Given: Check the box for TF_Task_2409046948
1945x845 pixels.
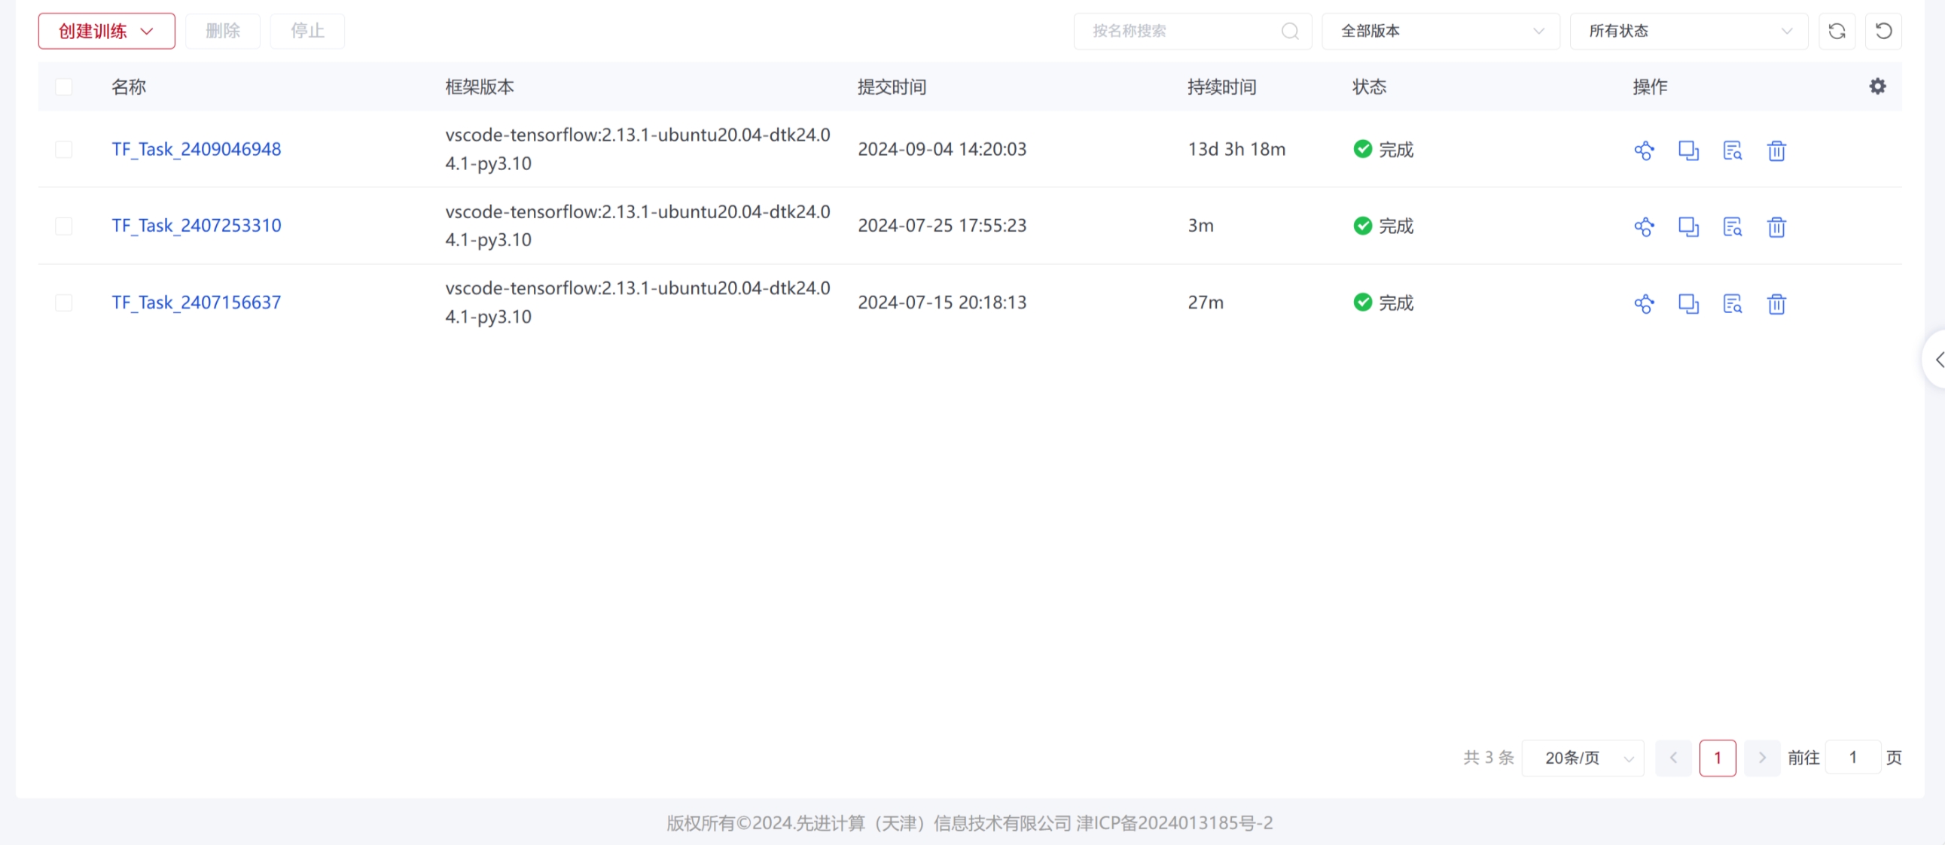Looking at the screenshot, I should (64, 150).
